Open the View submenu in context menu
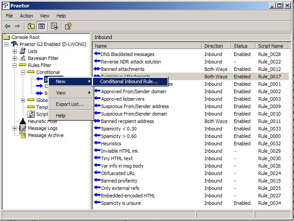This screenshot has height=221, width=294. pos(71,93)
